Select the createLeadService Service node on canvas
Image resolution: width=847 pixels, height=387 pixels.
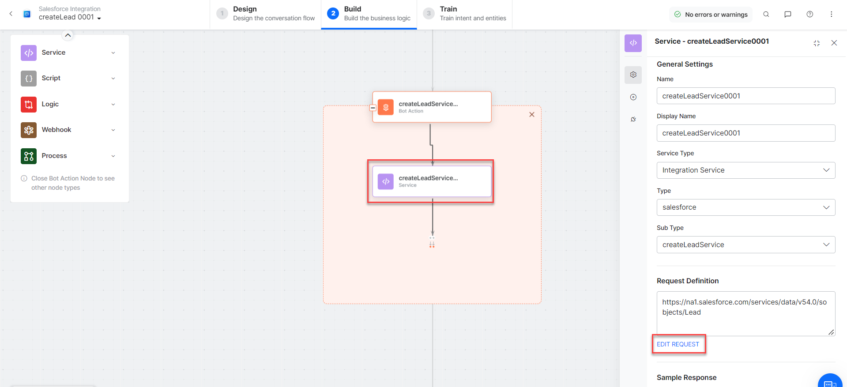[432, 181]
